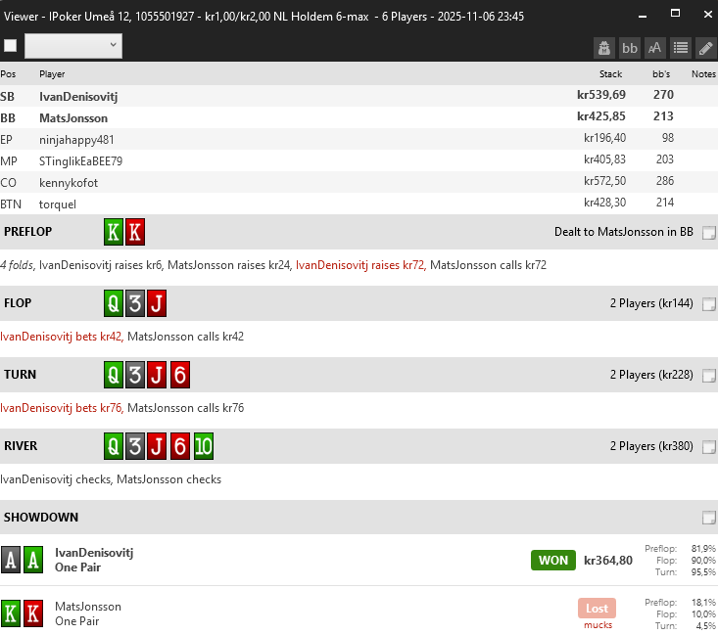This screenshot has width=718, height=635.
Task: Click the Player column header
Action: (x=52, y=74)
